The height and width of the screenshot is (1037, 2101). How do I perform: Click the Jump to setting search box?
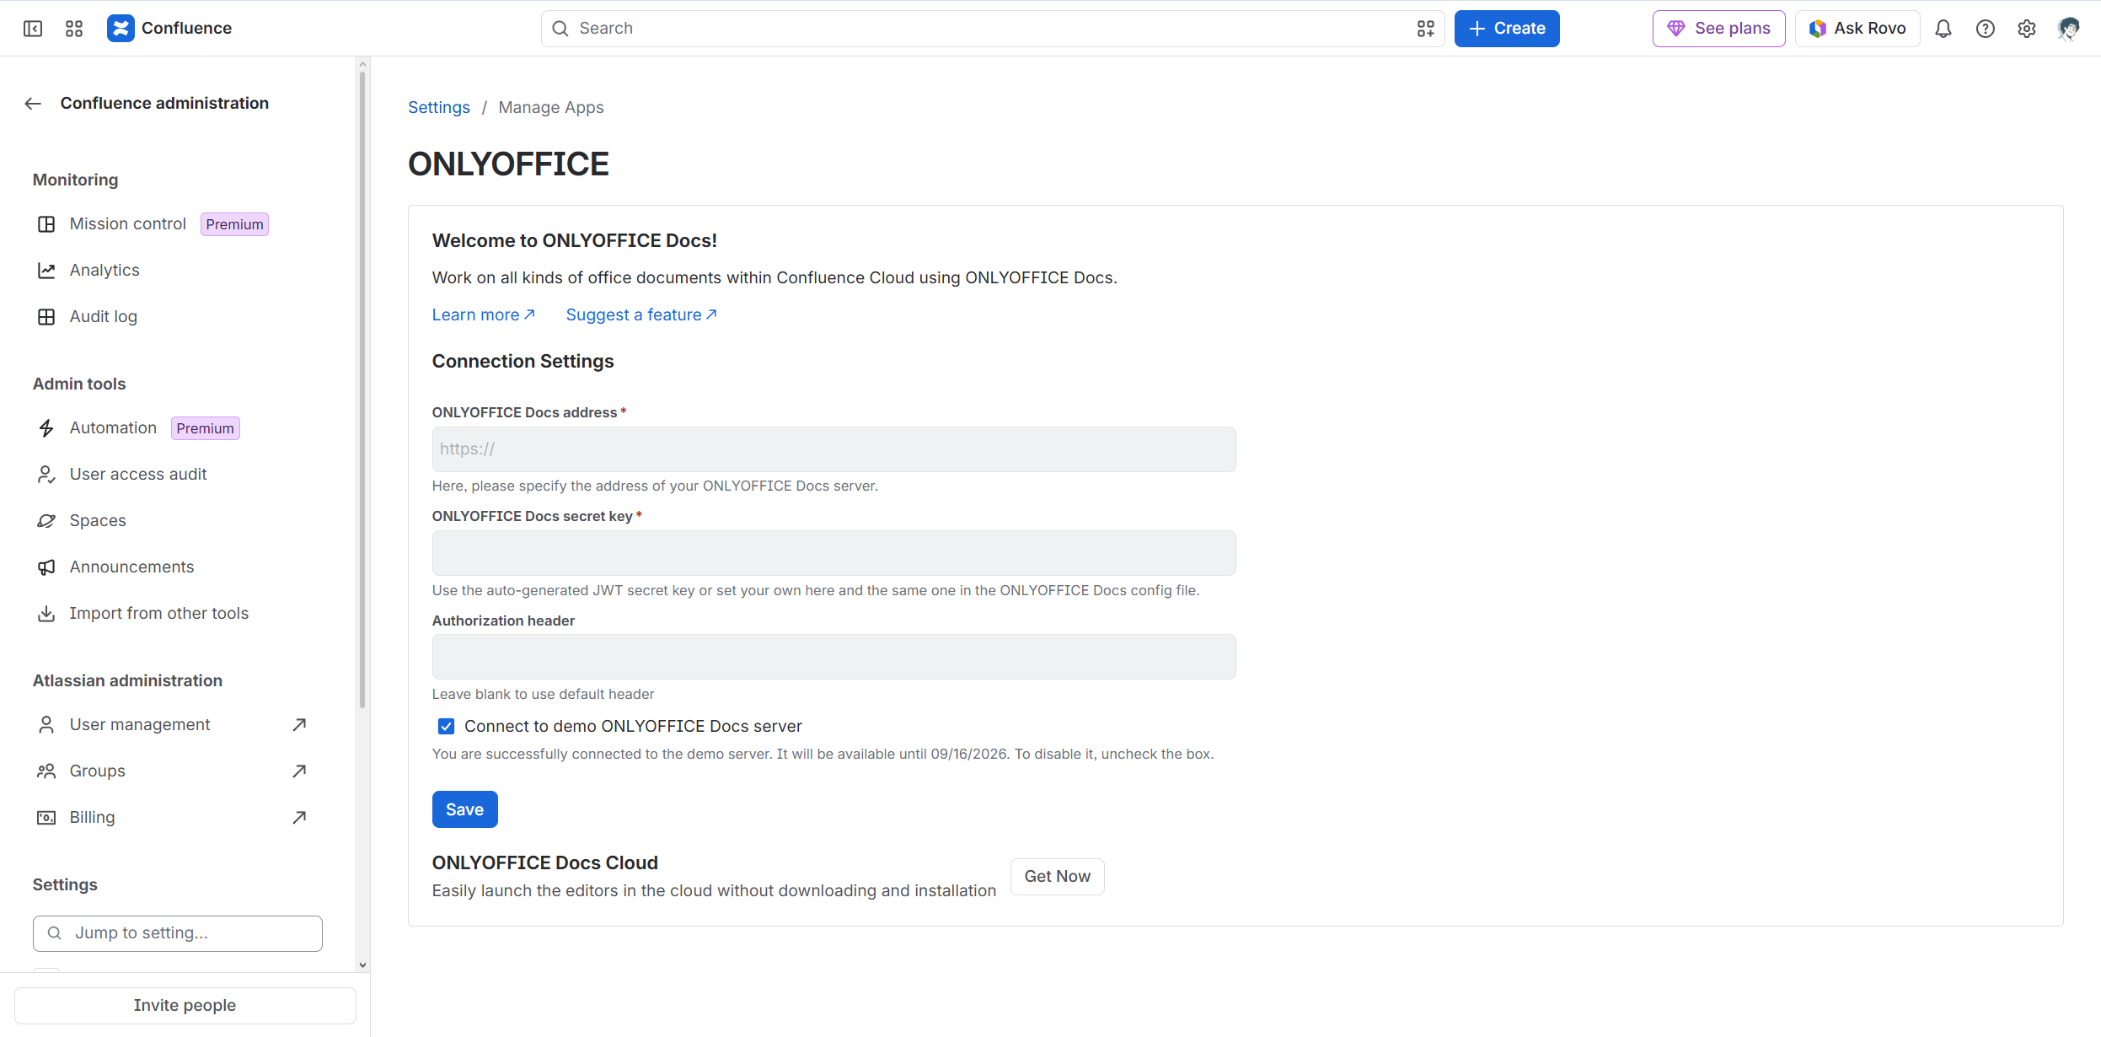178,933
